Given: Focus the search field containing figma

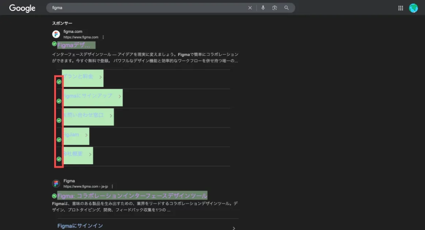Looking at the screenshot, I should click(146, 8).
